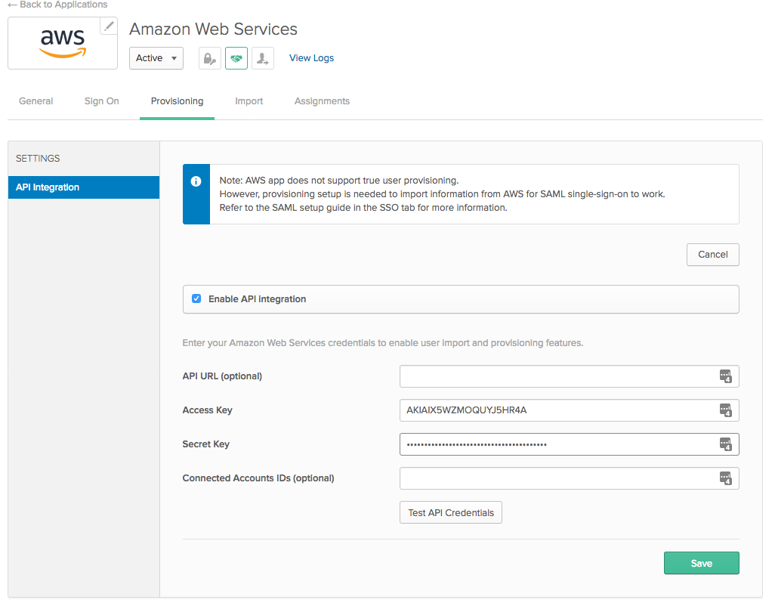Click the Access Key label
The width and height of the screenshot is (775, 606).
click(207, 410)
